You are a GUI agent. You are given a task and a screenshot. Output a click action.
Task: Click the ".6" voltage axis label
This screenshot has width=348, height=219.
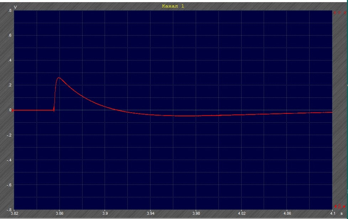tap(10, 35)
